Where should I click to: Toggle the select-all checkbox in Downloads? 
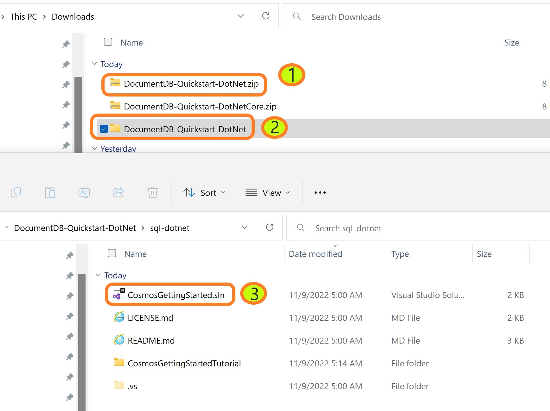108,42
